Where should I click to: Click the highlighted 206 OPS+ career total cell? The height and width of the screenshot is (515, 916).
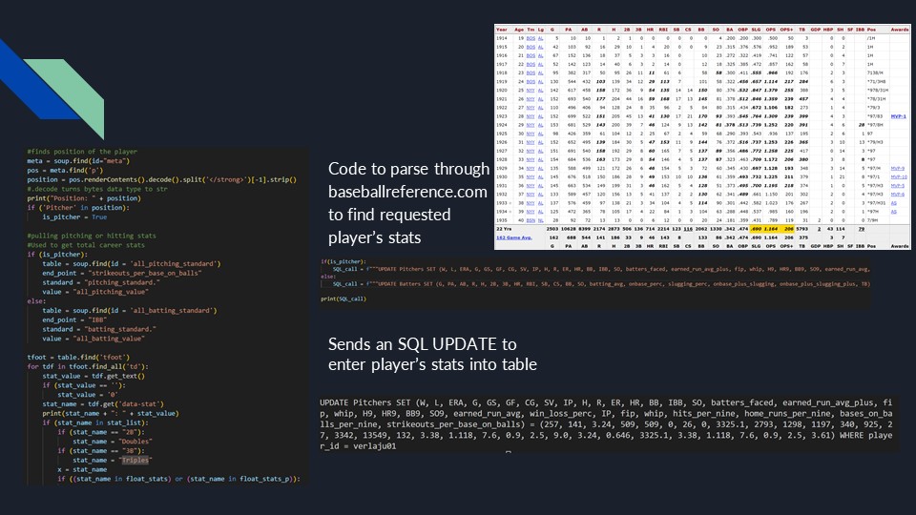(787, 229)
